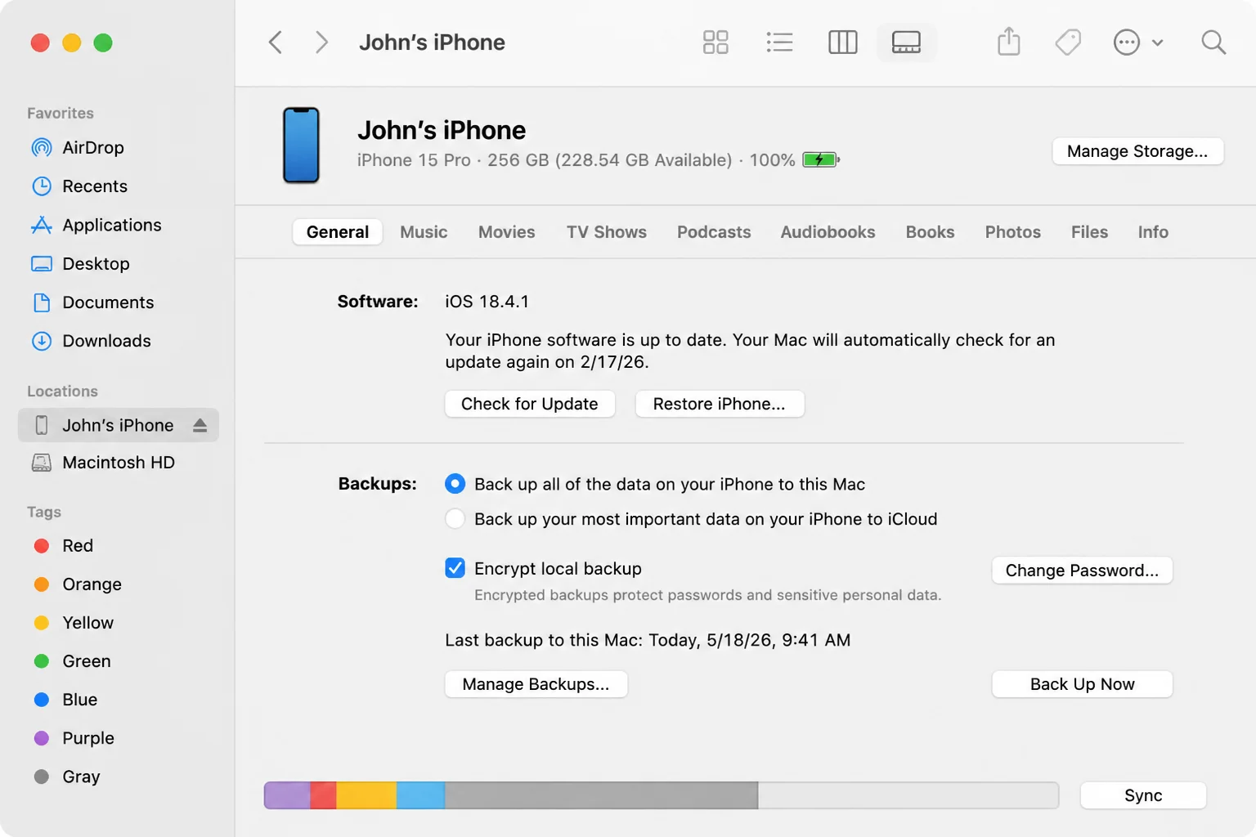Switch to the General tab
This screenshot has height=837, width=1256.
[x=338, y=232]
